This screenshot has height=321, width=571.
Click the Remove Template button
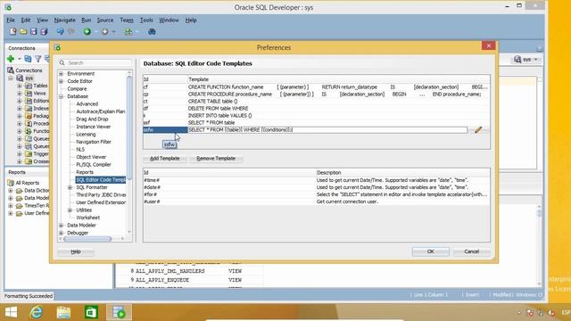[216, 159]
